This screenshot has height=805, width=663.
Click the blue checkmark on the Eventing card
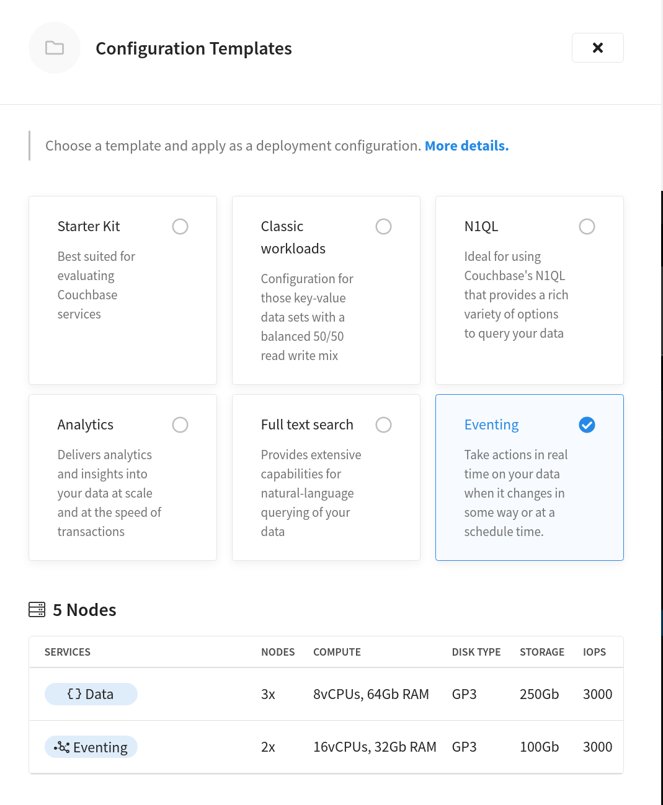pos(587,424)
